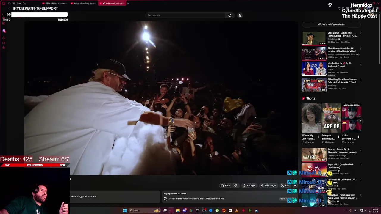Screen dimensions: 381x214
Task: Select the Keinemusik at Giza tab
Action: [112, 3]
